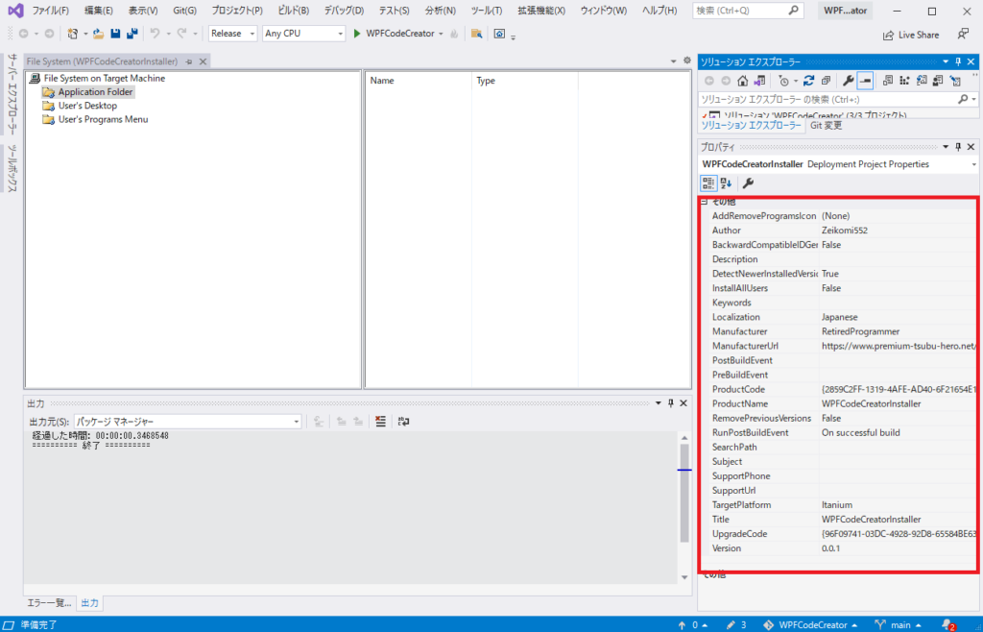
Task: Switch to the エラー一覧 tab
Action: [50, 602]
